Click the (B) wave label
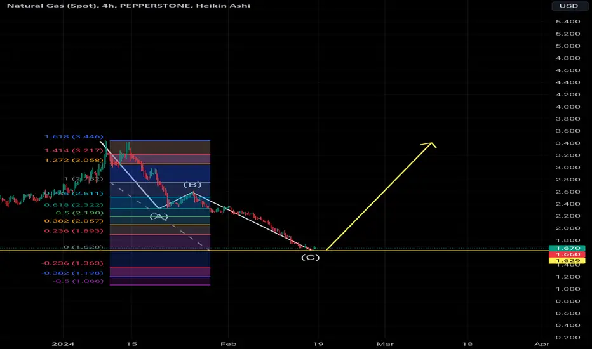This screenshot has width=592, height=349. coord(192,185)
